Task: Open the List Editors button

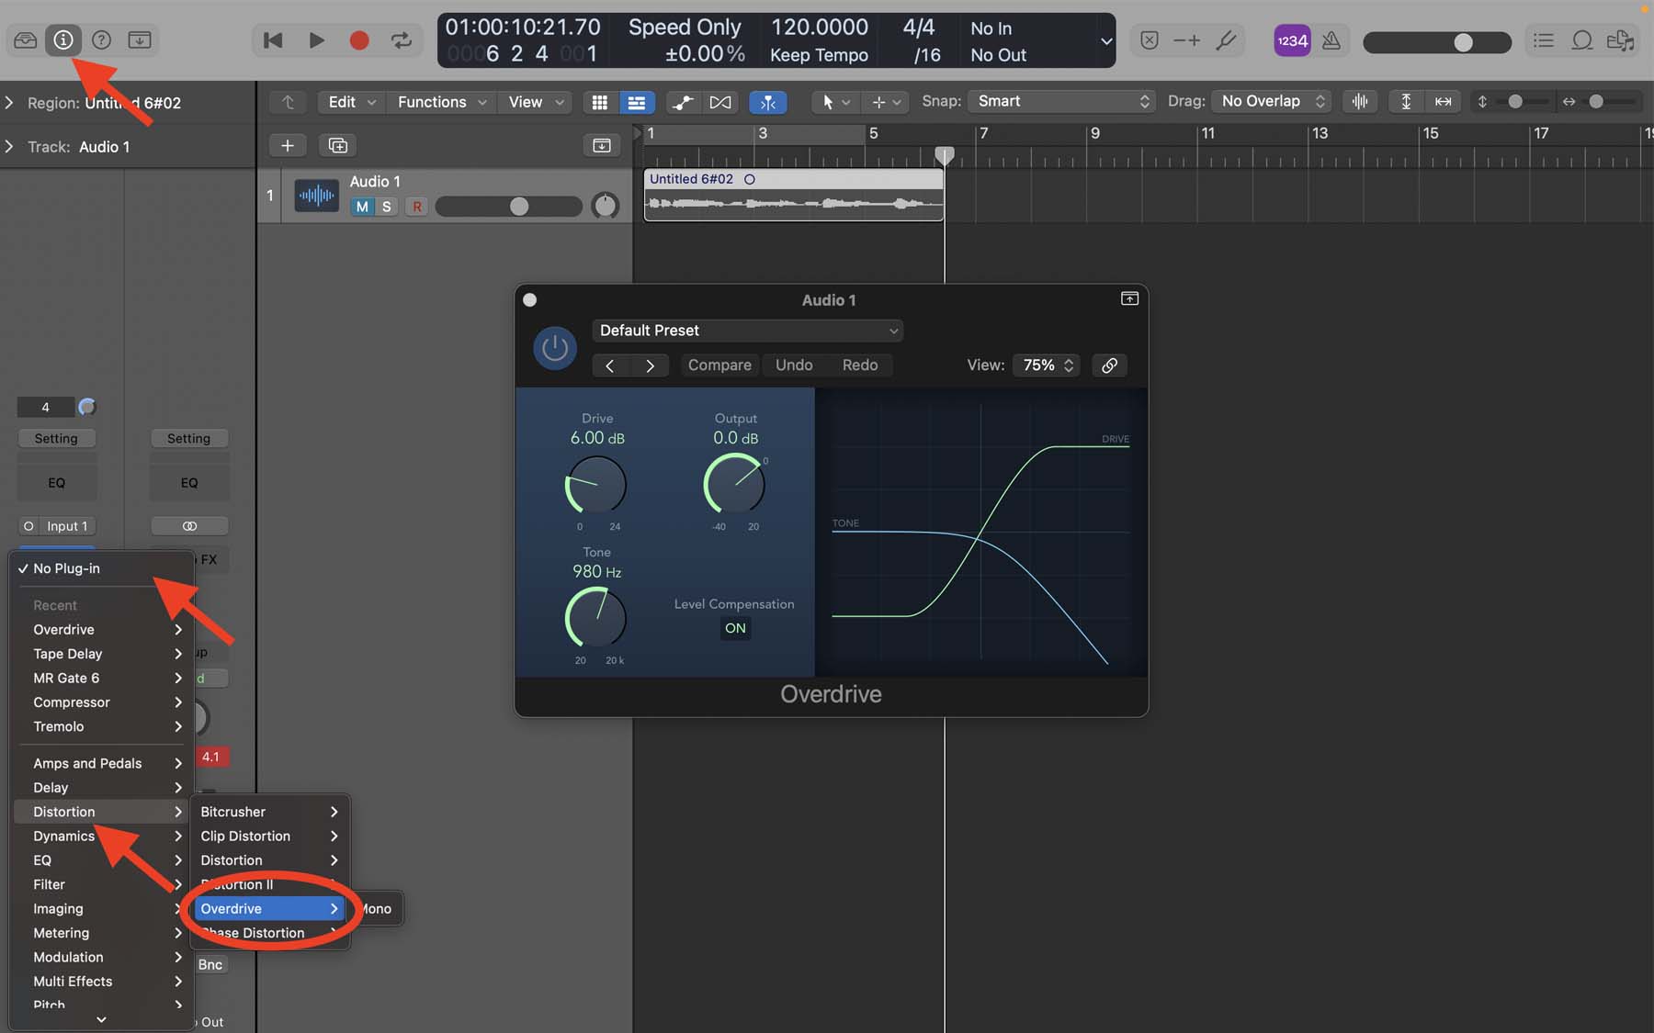Action: pyautogui.click(x=1544, y=39)
